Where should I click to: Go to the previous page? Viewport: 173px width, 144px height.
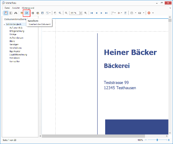[97, 13]
